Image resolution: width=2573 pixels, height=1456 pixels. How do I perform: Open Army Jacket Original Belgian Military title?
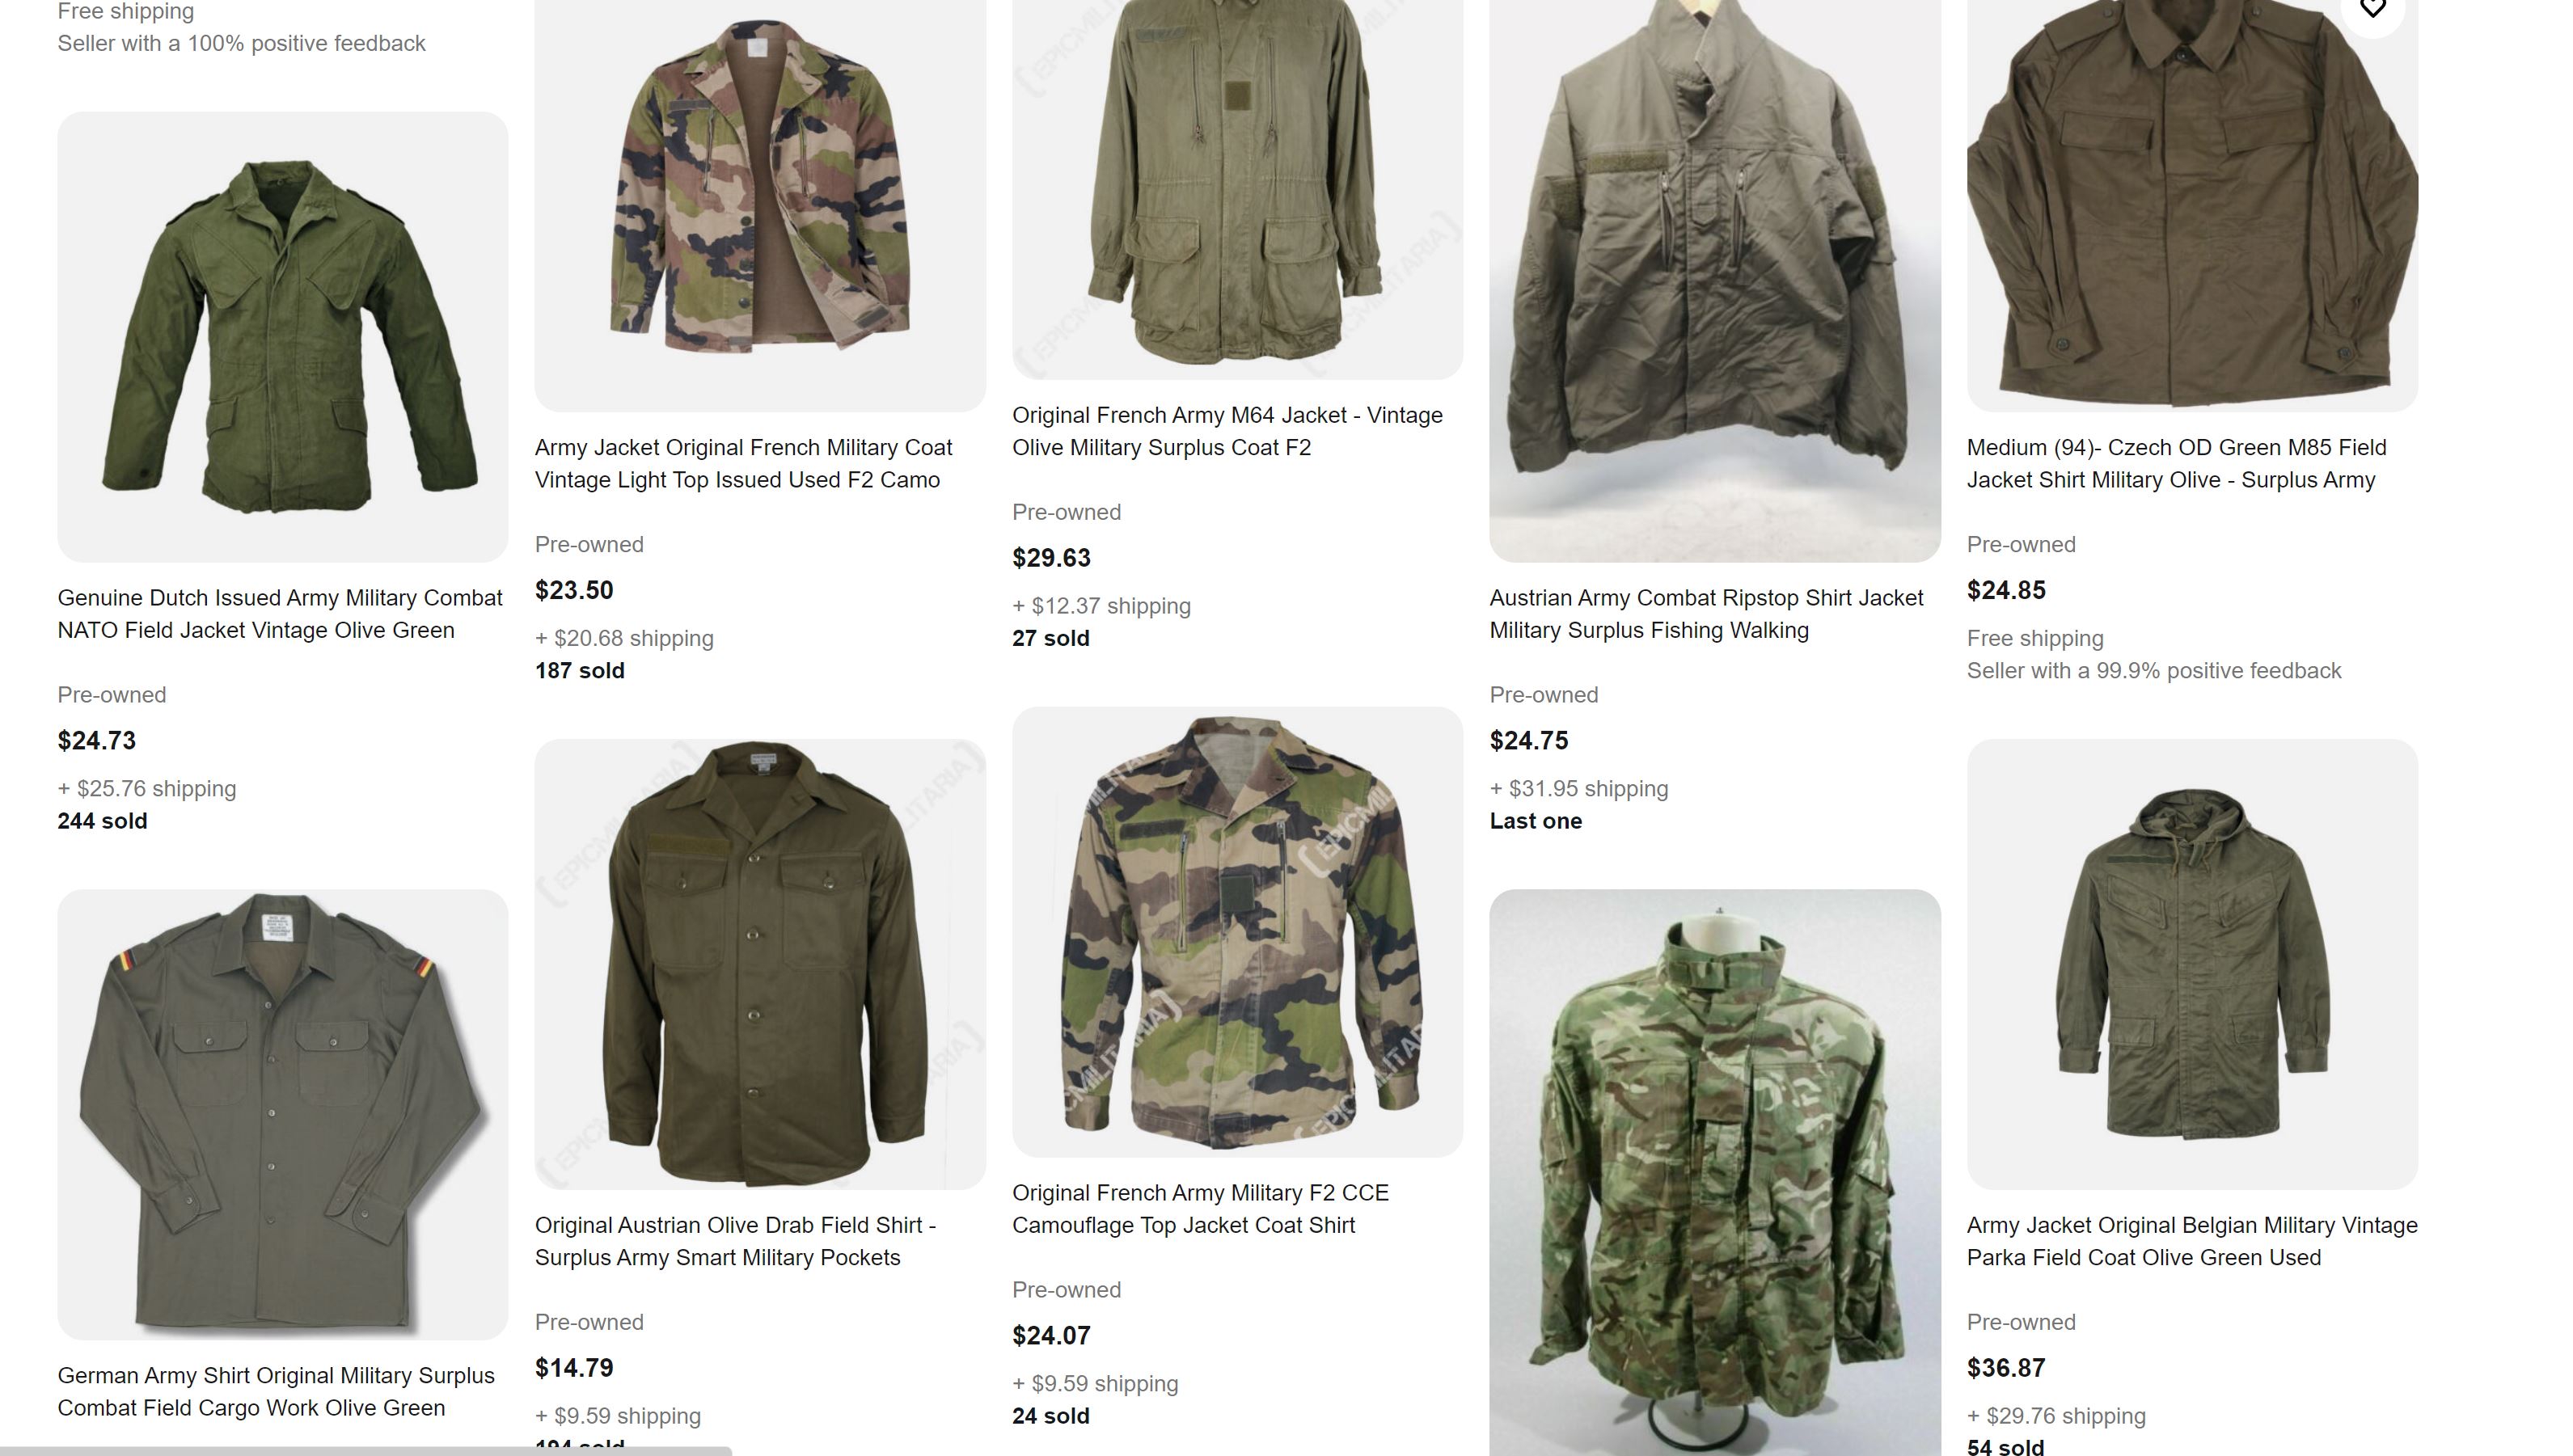coord(2192,1241)
